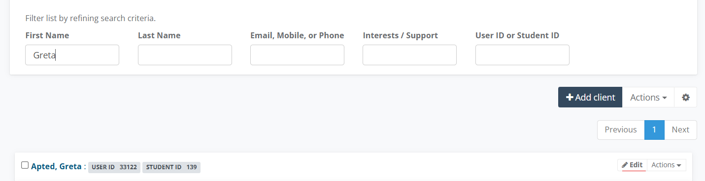Click the "Interests / Support" label text
Image resolution: width=705 pixels, height=181 pixels.
400,35
